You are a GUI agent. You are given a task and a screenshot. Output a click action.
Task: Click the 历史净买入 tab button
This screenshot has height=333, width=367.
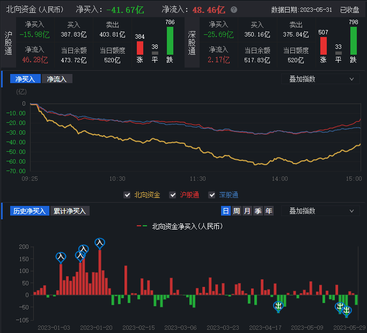(x=29, y=211)
